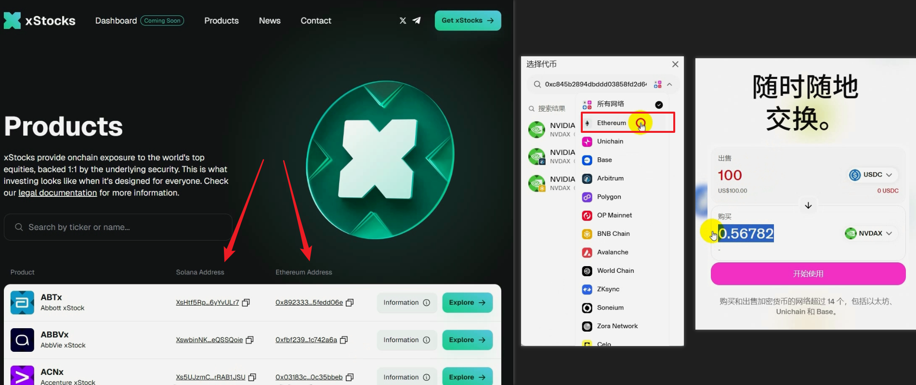Click the buy amount field 0.56782
This screenshot has width=916, height=385.
click(x=746, y=233)
